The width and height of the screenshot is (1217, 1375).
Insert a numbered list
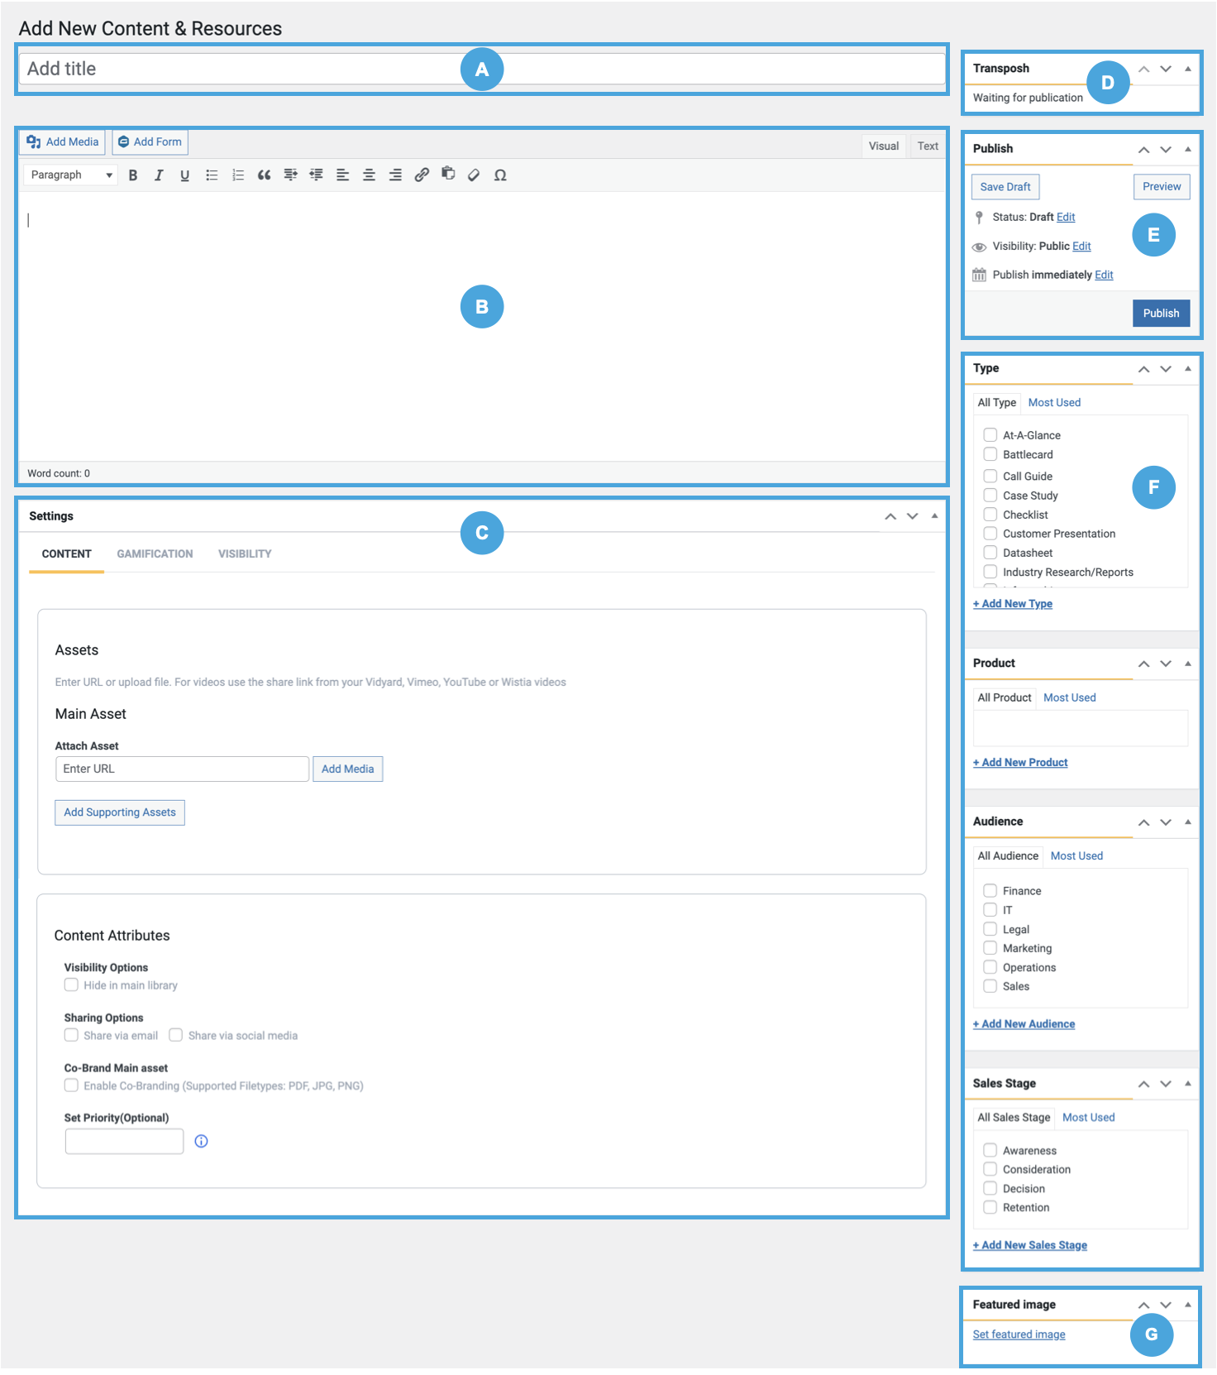[238, 175]
